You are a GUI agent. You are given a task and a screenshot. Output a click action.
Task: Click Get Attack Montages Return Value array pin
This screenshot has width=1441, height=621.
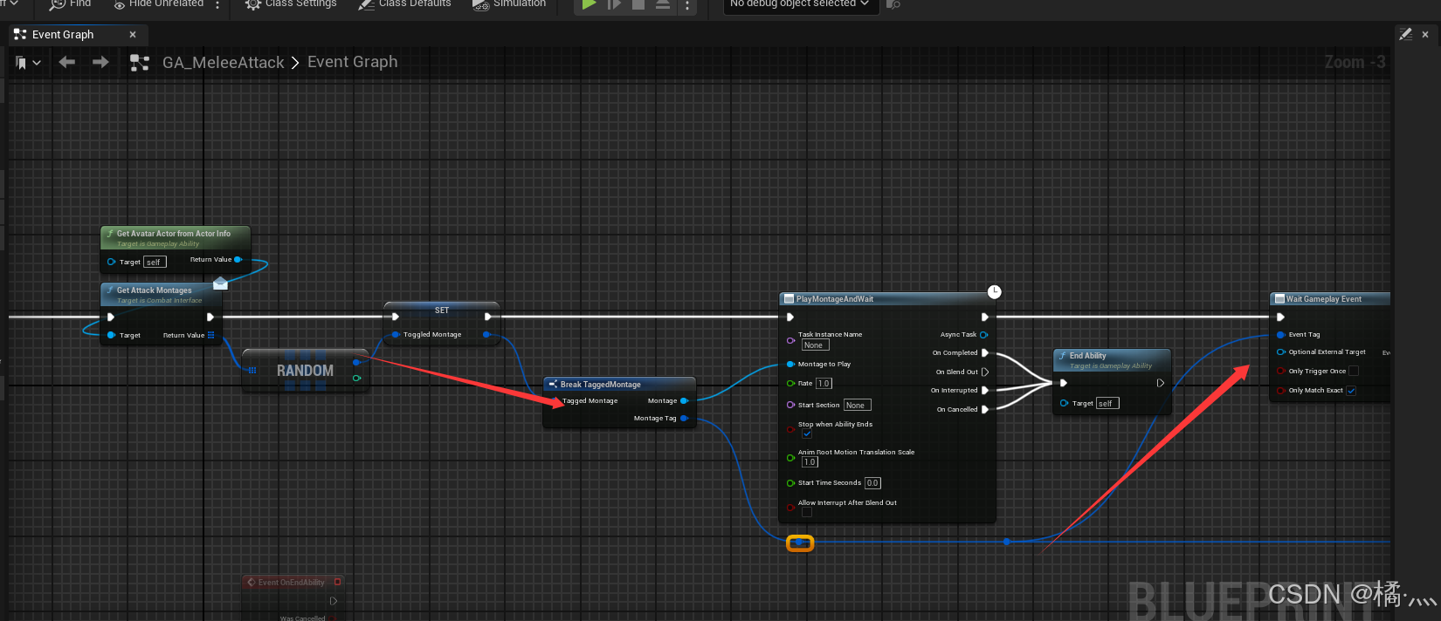211,335
